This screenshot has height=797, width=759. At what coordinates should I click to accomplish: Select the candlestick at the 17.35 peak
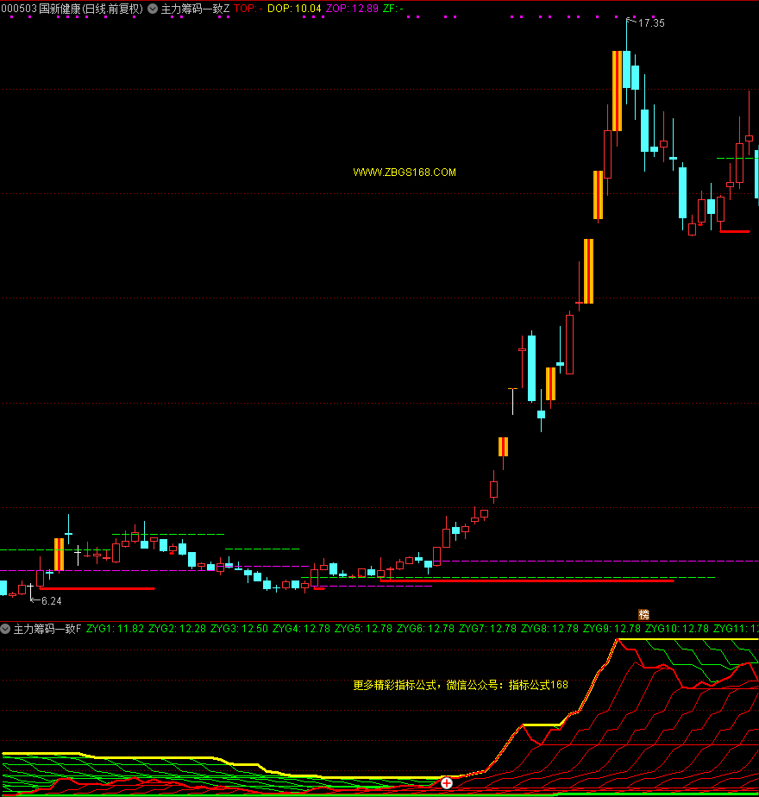coord(627,69)
